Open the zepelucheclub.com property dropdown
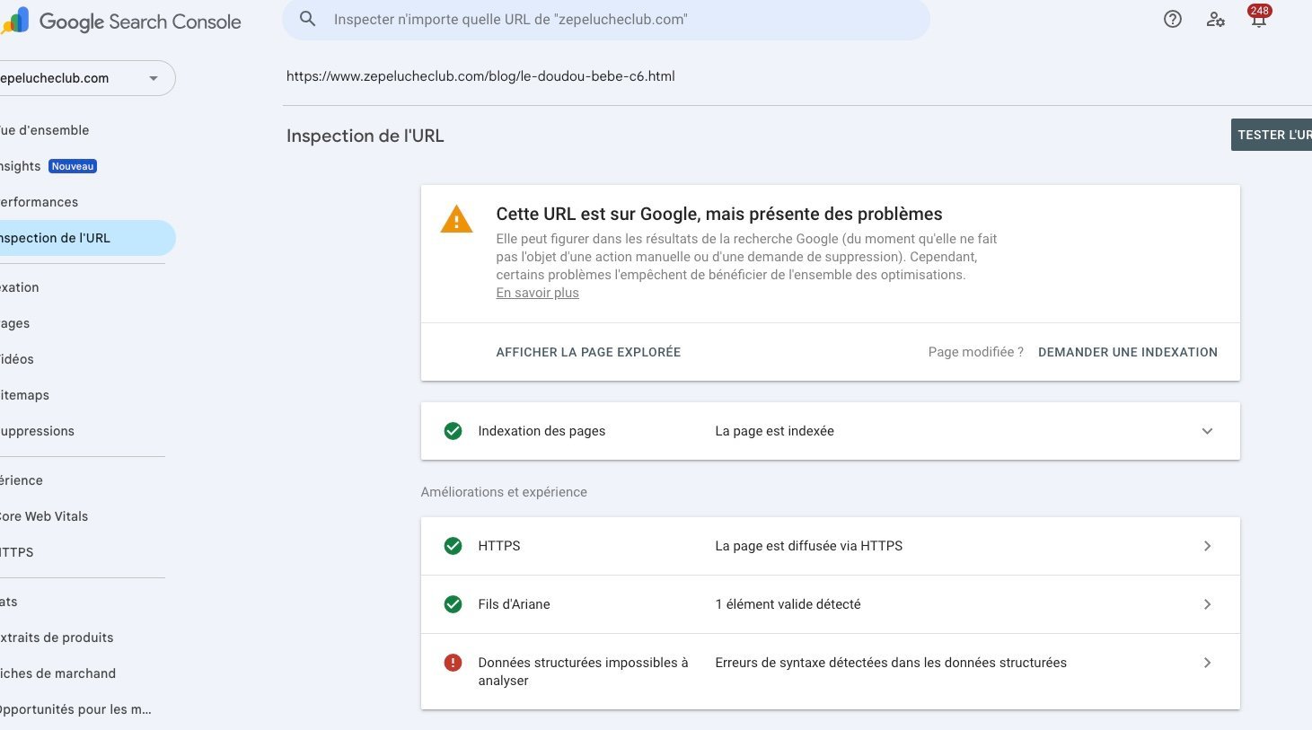Screen dimensions: 1312x730 [86, 78]
